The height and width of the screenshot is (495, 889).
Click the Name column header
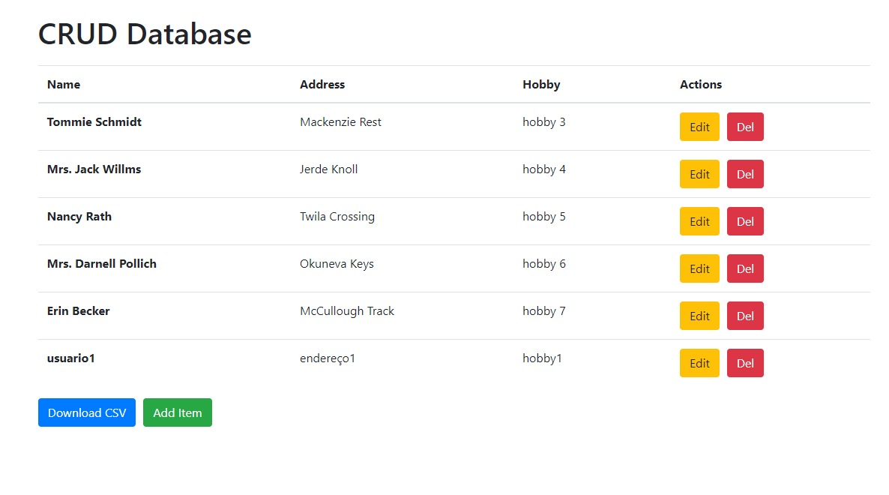(x=64, y=85)
